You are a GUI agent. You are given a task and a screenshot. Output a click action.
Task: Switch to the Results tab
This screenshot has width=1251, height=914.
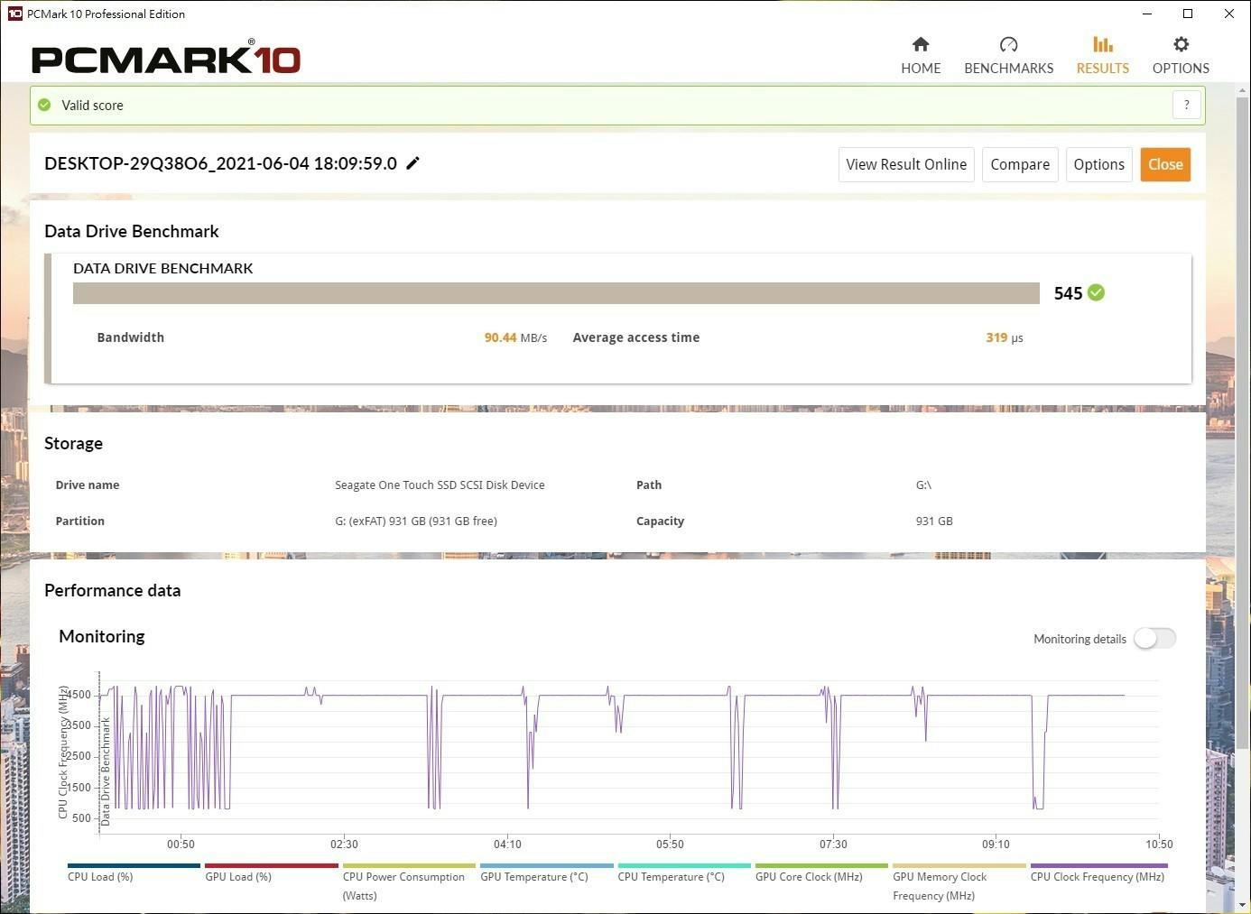[1102, 56]
